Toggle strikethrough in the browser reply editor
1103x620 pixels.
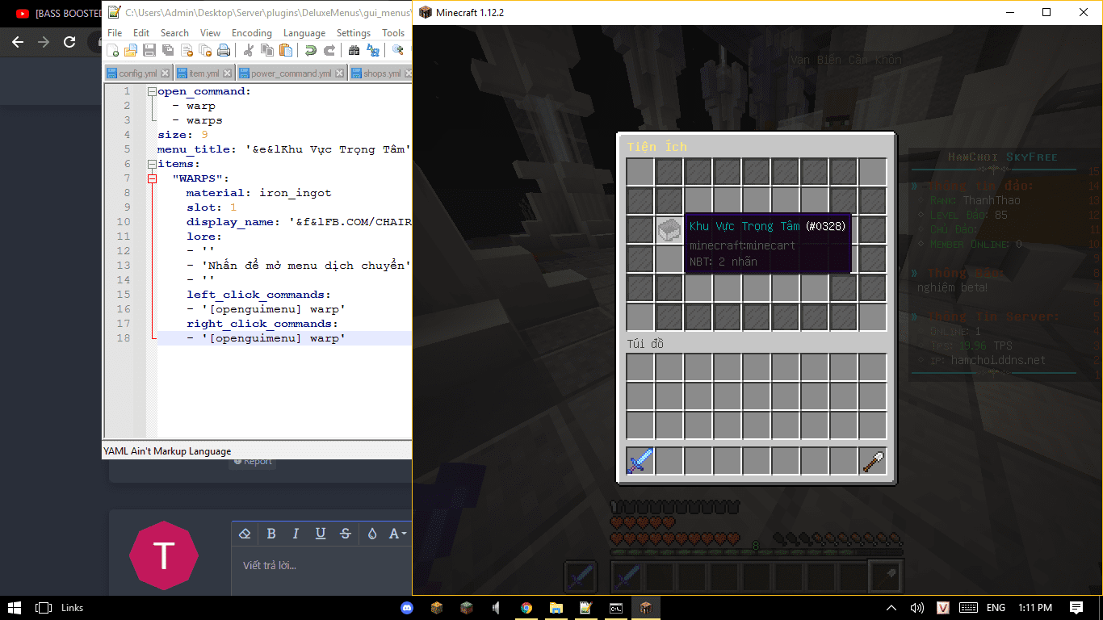[346, 534]
